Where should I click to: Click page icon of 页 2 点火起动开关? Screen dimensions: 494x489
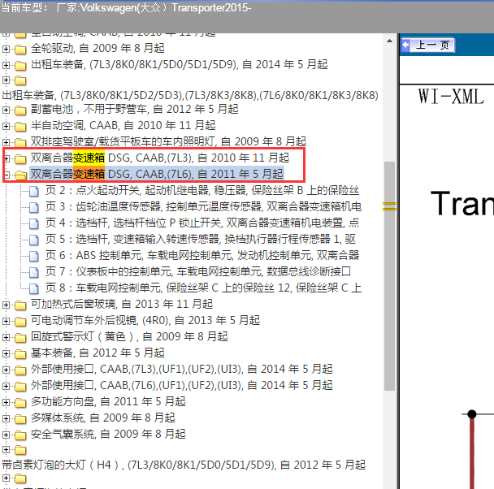coord(33,191)
